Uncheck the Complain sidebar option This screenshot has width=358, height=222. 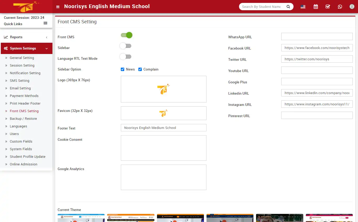click(x=140, y=69)
